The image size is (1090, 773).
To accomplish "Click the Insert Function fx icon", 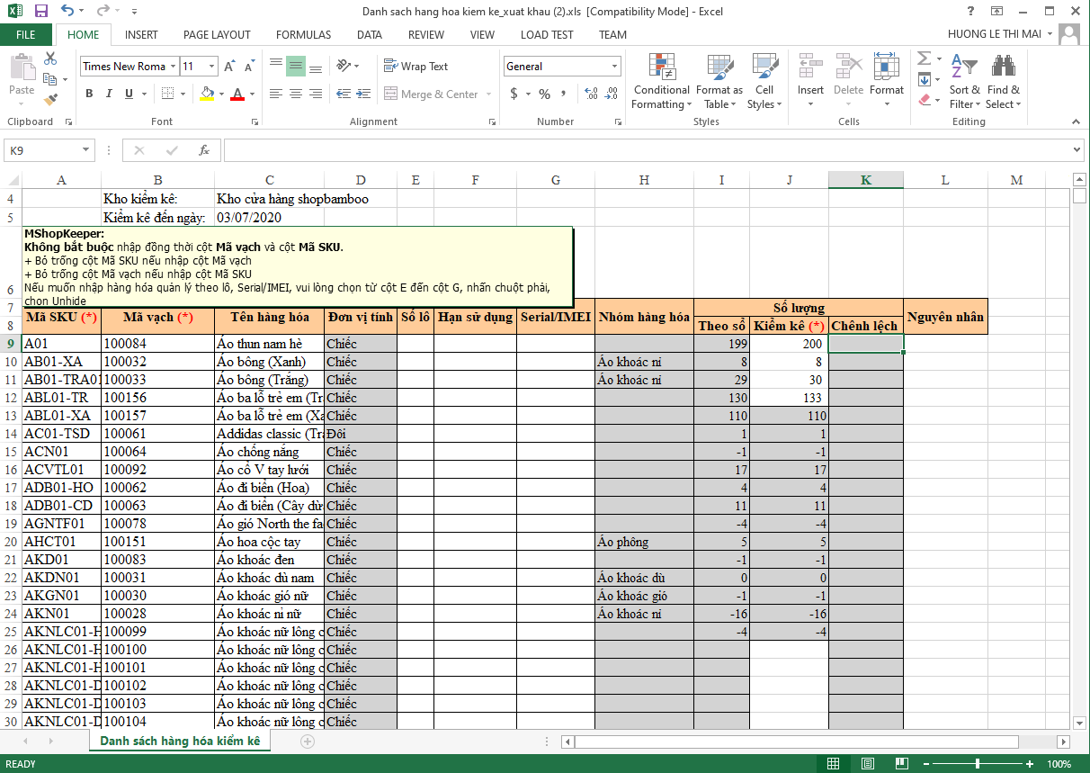I will [x=204, y=150].
